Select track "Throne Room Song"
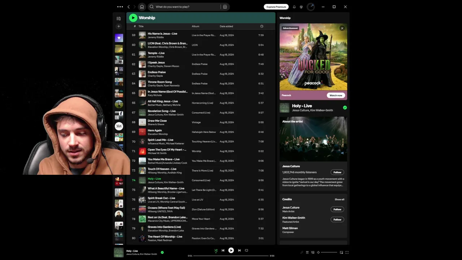Screen dimensions: 462x260 tap(160, 82)
